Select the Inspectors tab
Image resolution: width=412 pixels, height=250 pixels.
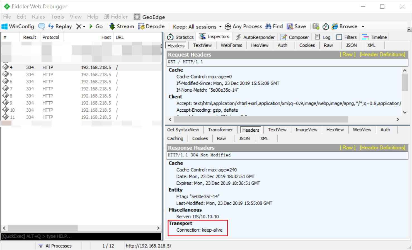214,36
